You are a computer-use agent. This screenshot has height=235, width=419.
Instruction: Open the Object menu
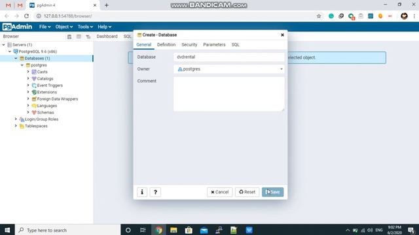(x=64, y=27)
